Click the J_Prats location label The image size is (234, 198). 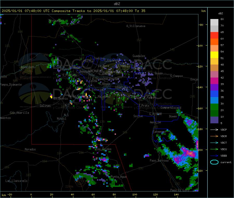(144, 106)
